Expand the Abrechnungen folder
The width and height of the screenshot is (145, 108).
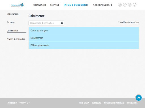pyautogui.click(x=84, y=31)
